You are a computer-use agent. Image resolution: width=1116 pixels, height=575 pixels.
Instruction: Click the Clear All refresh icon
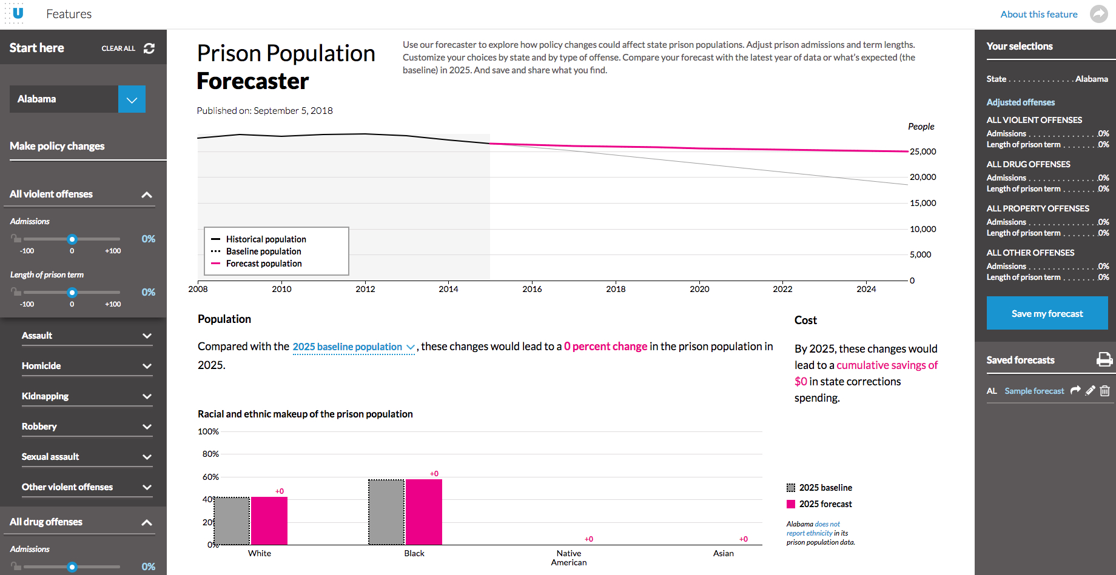click(149, 48)
